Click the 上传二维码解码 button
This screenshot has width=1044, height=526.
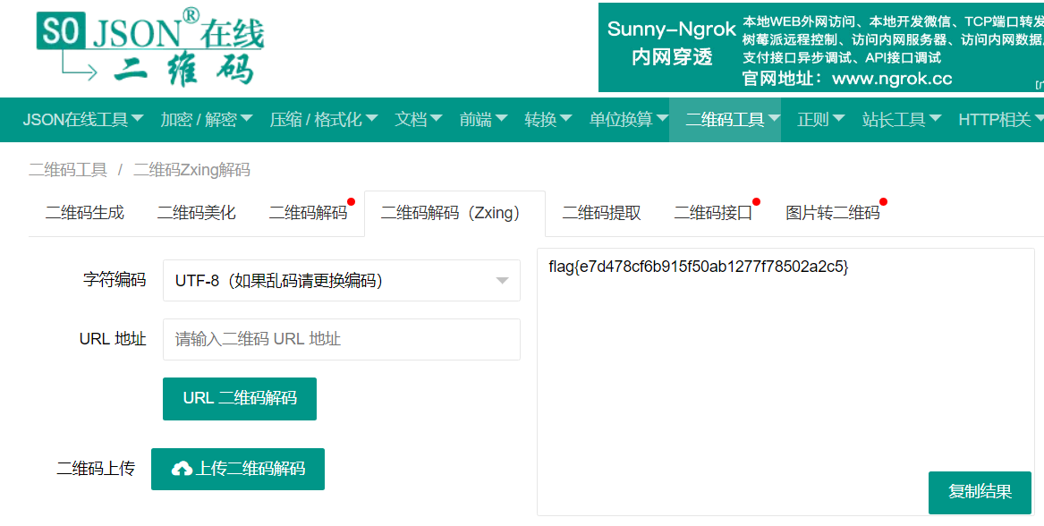coord(238,469)
